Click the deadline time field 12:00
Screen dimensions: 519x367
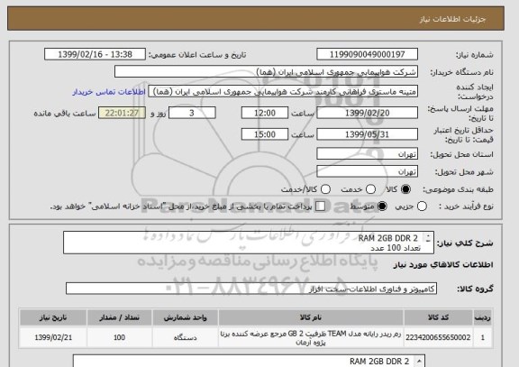(x=265, y=113)
